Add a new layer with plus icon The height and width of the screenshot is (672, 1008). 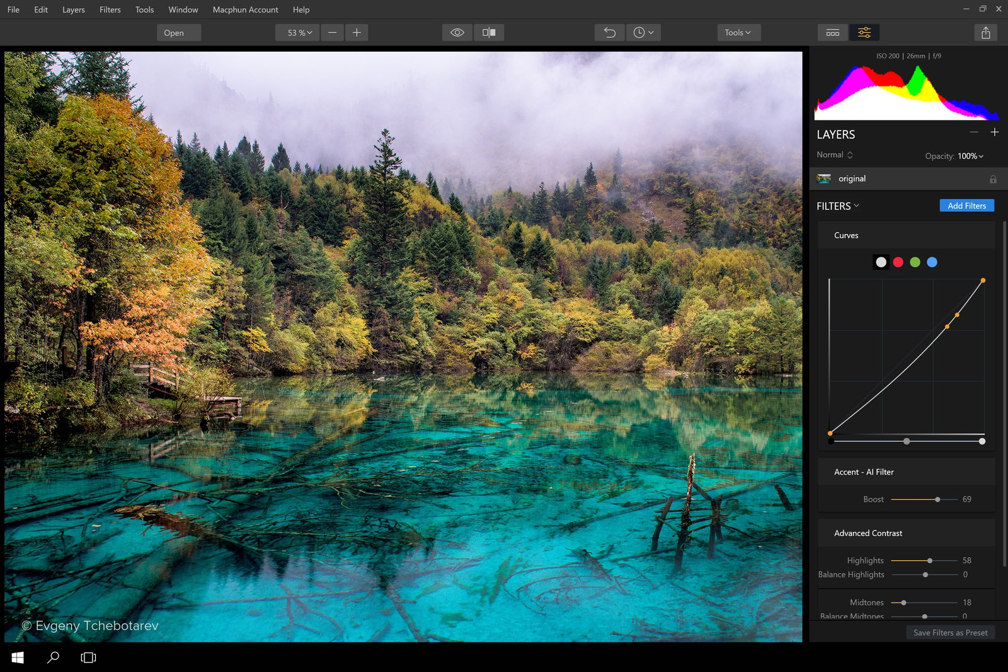pyautogui.click(x=994, y=132)
